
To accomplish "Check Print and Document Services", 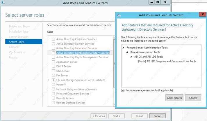I will point(53,94).
